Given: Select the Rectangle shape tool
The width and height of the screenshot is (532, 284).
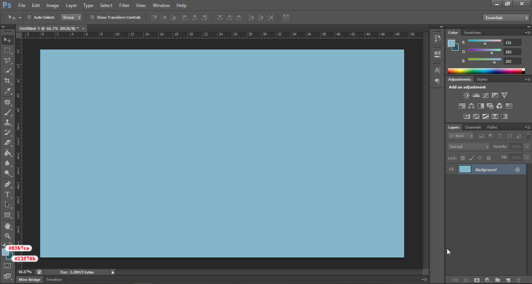Looking at the screenshot, I should click(x=7, y=215).
